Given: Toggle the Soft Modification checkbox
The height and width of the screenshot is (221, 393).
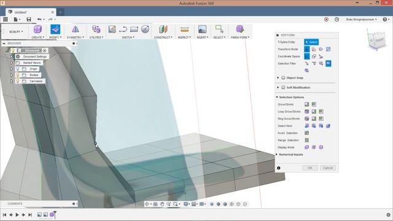Looking at the screenshot, I should click(x=283, y=87).
